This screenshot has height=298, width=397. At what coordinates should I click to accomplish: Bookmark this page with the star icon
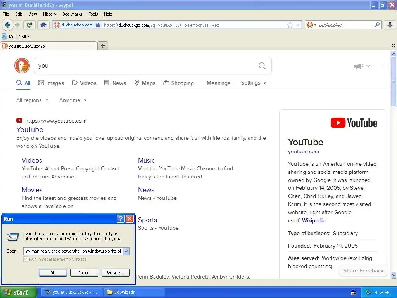290,25
